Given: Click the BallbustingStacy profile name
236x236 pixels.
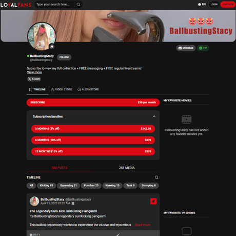Looking at the screenshot, I should coord(42,56).
